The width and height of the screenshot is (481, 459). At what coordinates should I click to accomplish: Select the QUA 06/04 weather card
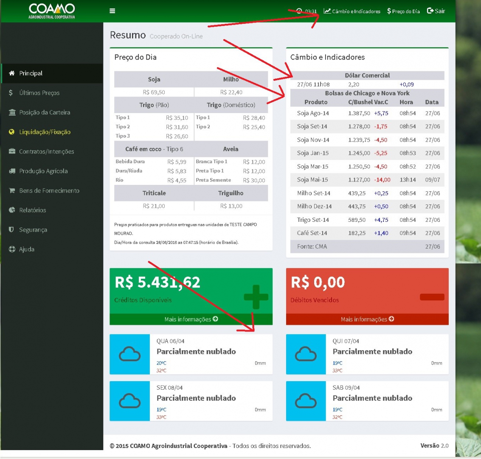coord(191,354)
